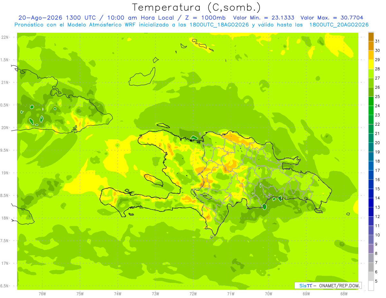The width and height of the screenshot is (386, 298).
Task: Click the legend value "19"
Action: (378, 152)
